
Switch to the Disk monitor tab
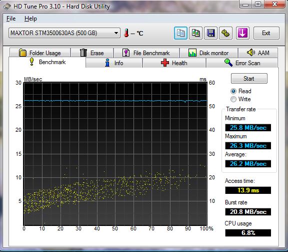(x=208, y=53)
